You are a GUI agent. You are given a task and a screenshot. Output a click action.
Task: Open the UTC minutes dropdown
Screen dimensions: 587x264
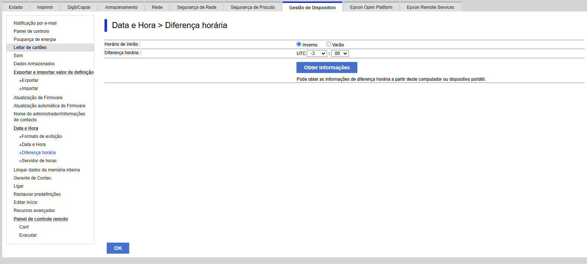coord(340,53)
